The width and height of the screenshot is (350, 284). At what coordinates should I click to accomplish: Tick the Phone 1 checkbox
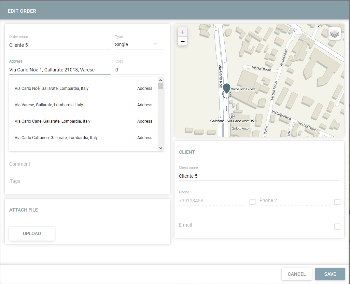[252, 202]
